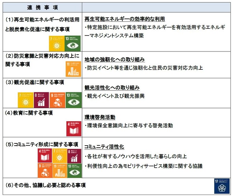Click the SDG 17 partnership flower icon
The width and height of the screenshot is (233, 196).
[222, 186]
